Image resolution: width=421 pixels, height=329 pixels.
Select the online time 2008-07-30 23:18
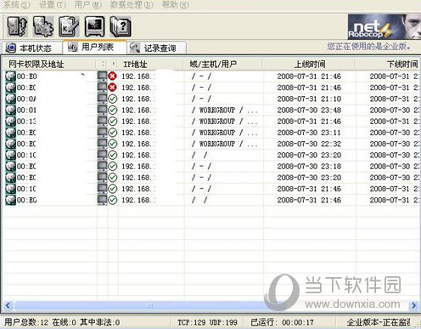point(309,167)
